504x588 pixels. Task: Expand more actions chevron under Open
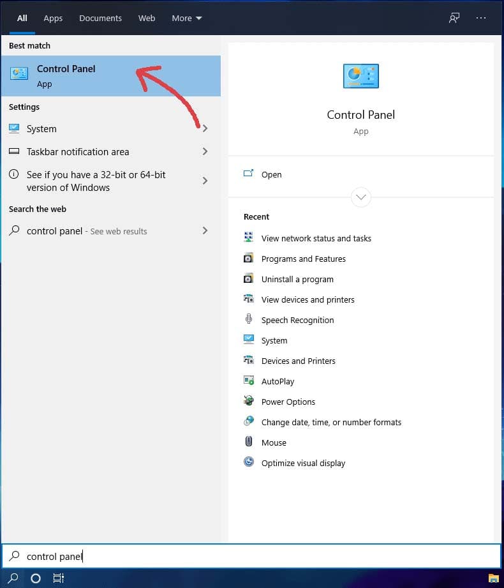(x=361, y=197)
